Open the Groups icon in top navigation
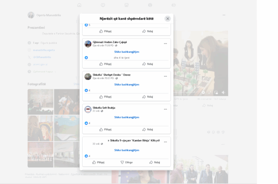Screen dimensions: 278x184 (150, 5)
